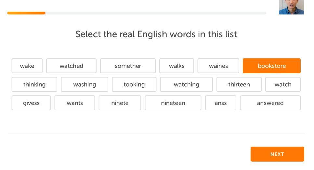This screenshot has width=314, height=170.
Task: Select the "washing" word tile
Action: (x=85, y=84)
